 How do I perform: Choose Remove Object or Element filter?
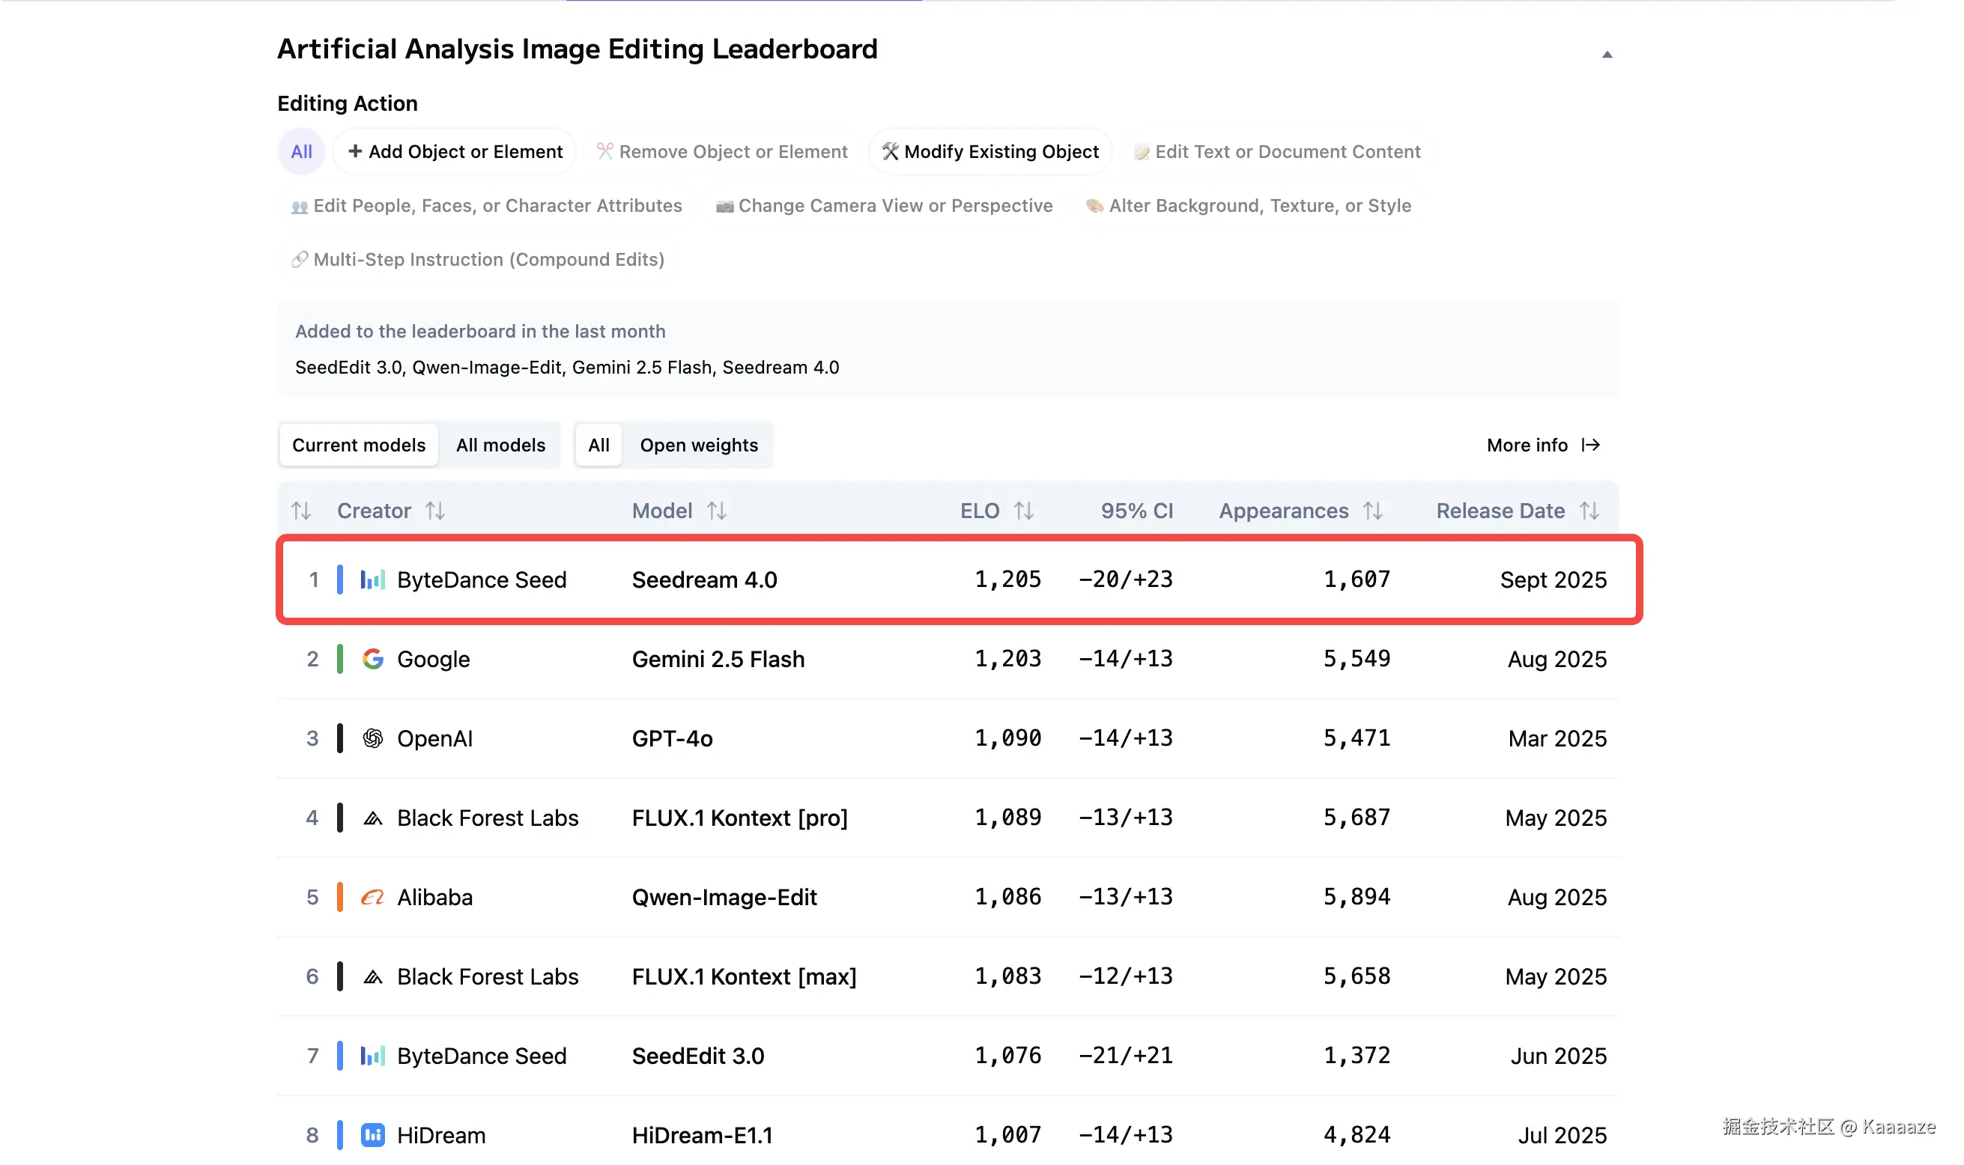click(721, 151)
